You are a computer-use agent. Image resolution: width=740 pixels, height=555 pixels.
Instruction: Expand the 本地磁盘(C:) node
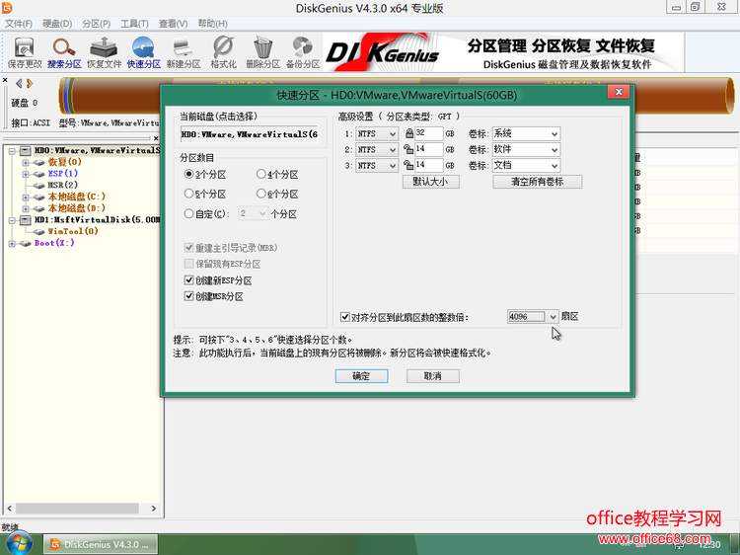click(26, 197)
